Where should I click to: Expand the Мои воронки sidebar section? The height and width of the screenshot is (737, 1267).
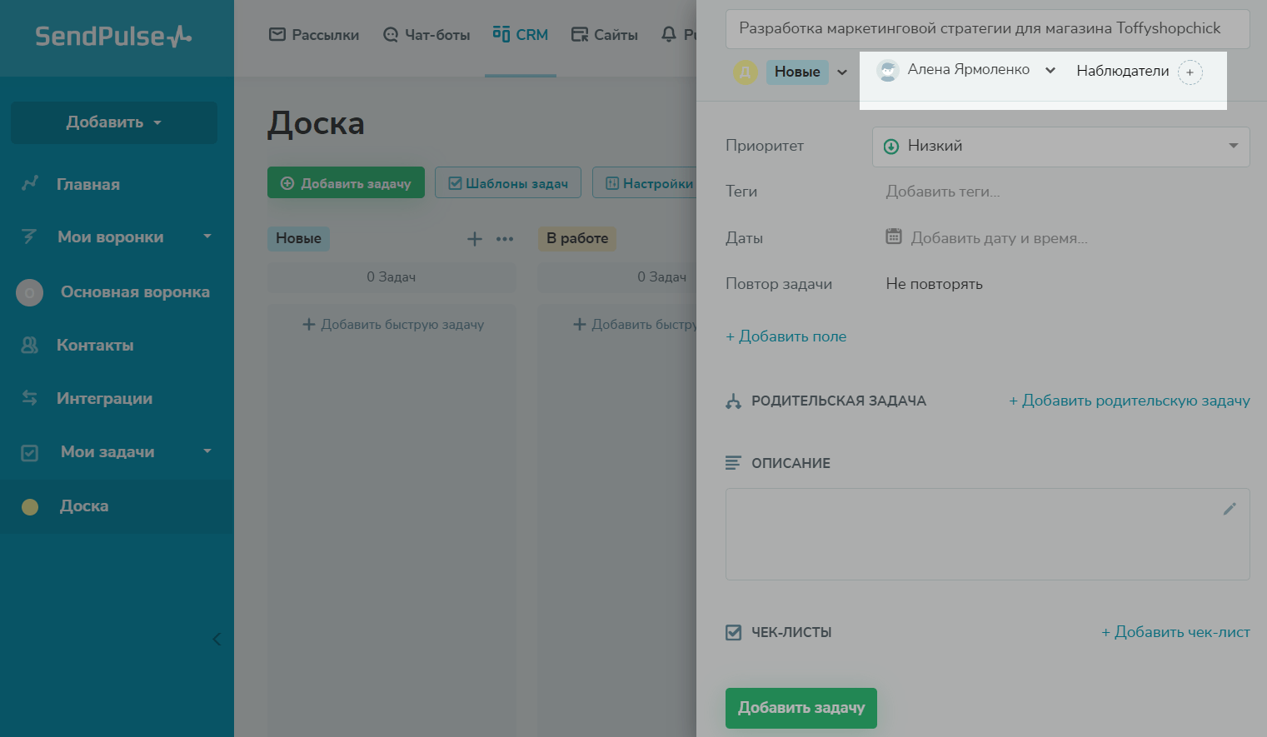pos(207,237)
